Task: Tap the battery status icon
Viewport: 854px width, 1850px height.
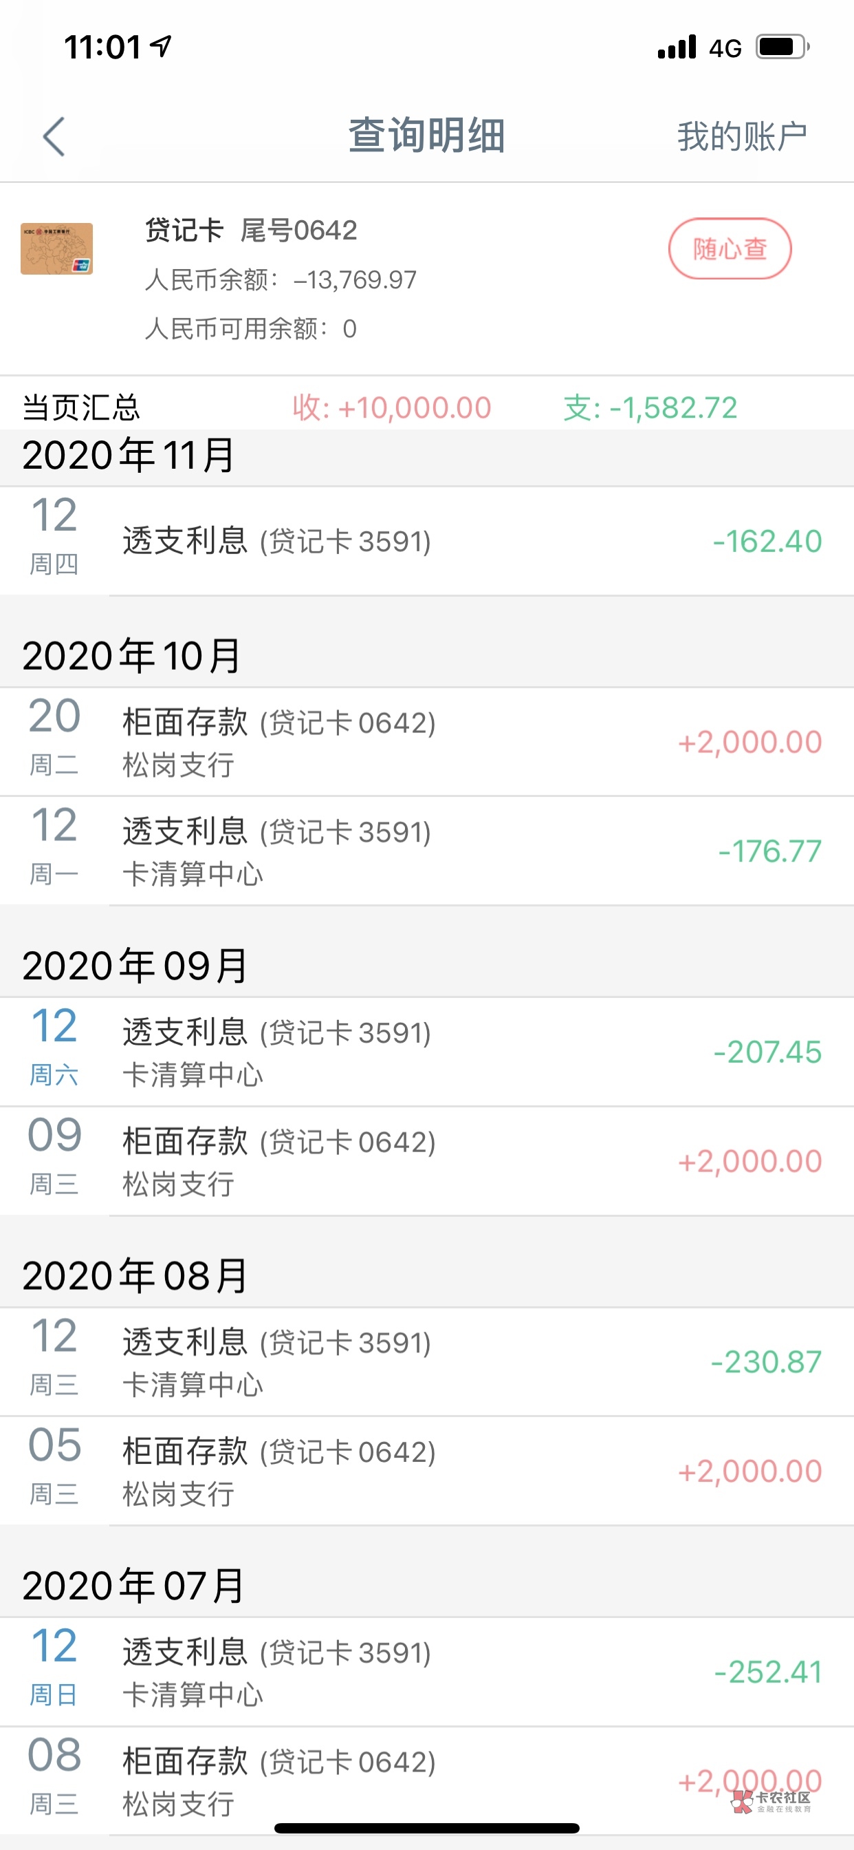Action: click(782, 47)
